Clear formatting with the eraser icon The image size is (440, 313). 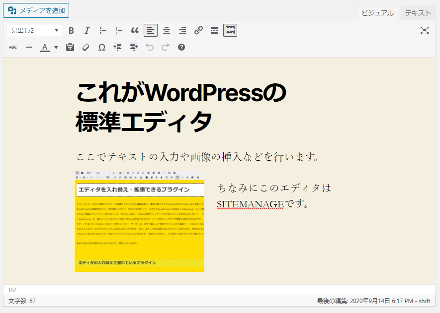tap(86, 47)
